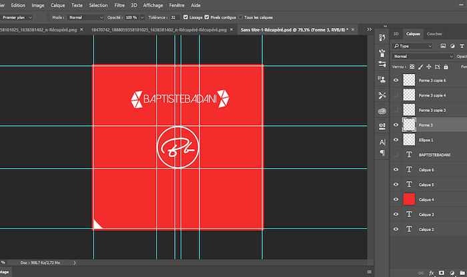Filter layers by adjustment layers icon
467x277 pixels.
click(x=452, y=46)
